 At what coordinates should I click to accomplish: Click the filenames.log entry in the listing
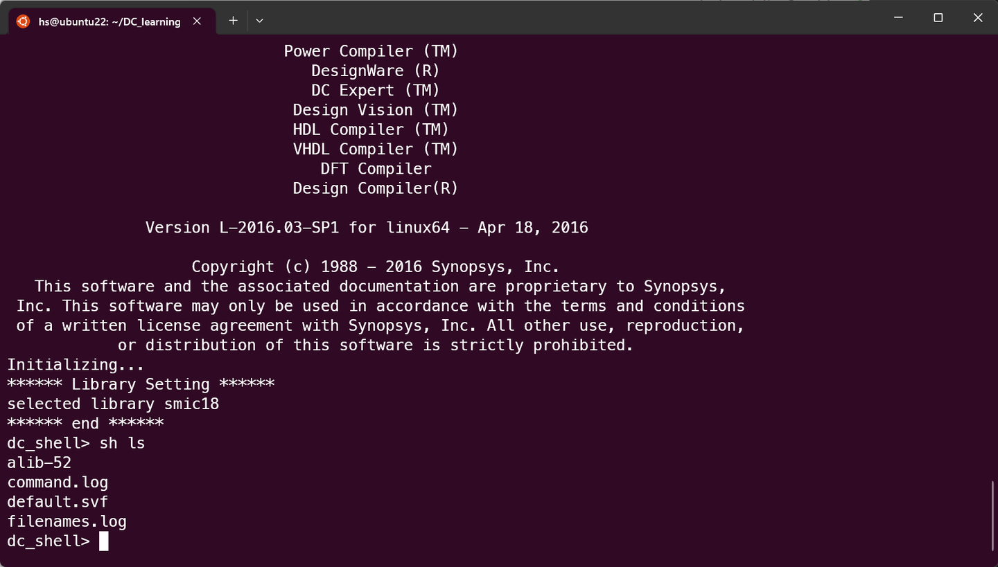pos(67,521)
